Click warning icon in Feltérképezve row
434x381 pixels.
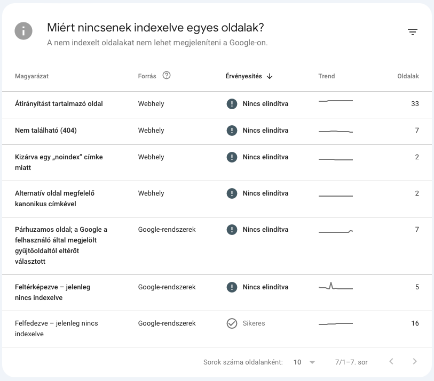click(231, 287)
